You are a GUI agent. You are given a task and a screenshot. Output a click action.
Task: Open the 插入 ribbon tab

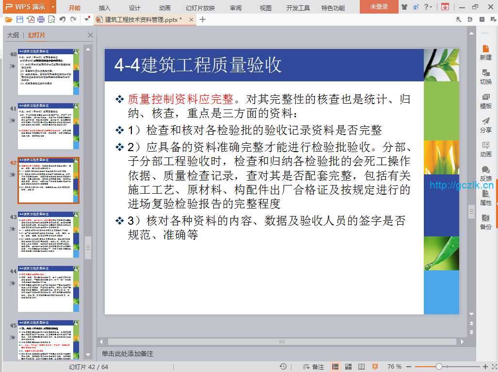(x=104, y=8)
